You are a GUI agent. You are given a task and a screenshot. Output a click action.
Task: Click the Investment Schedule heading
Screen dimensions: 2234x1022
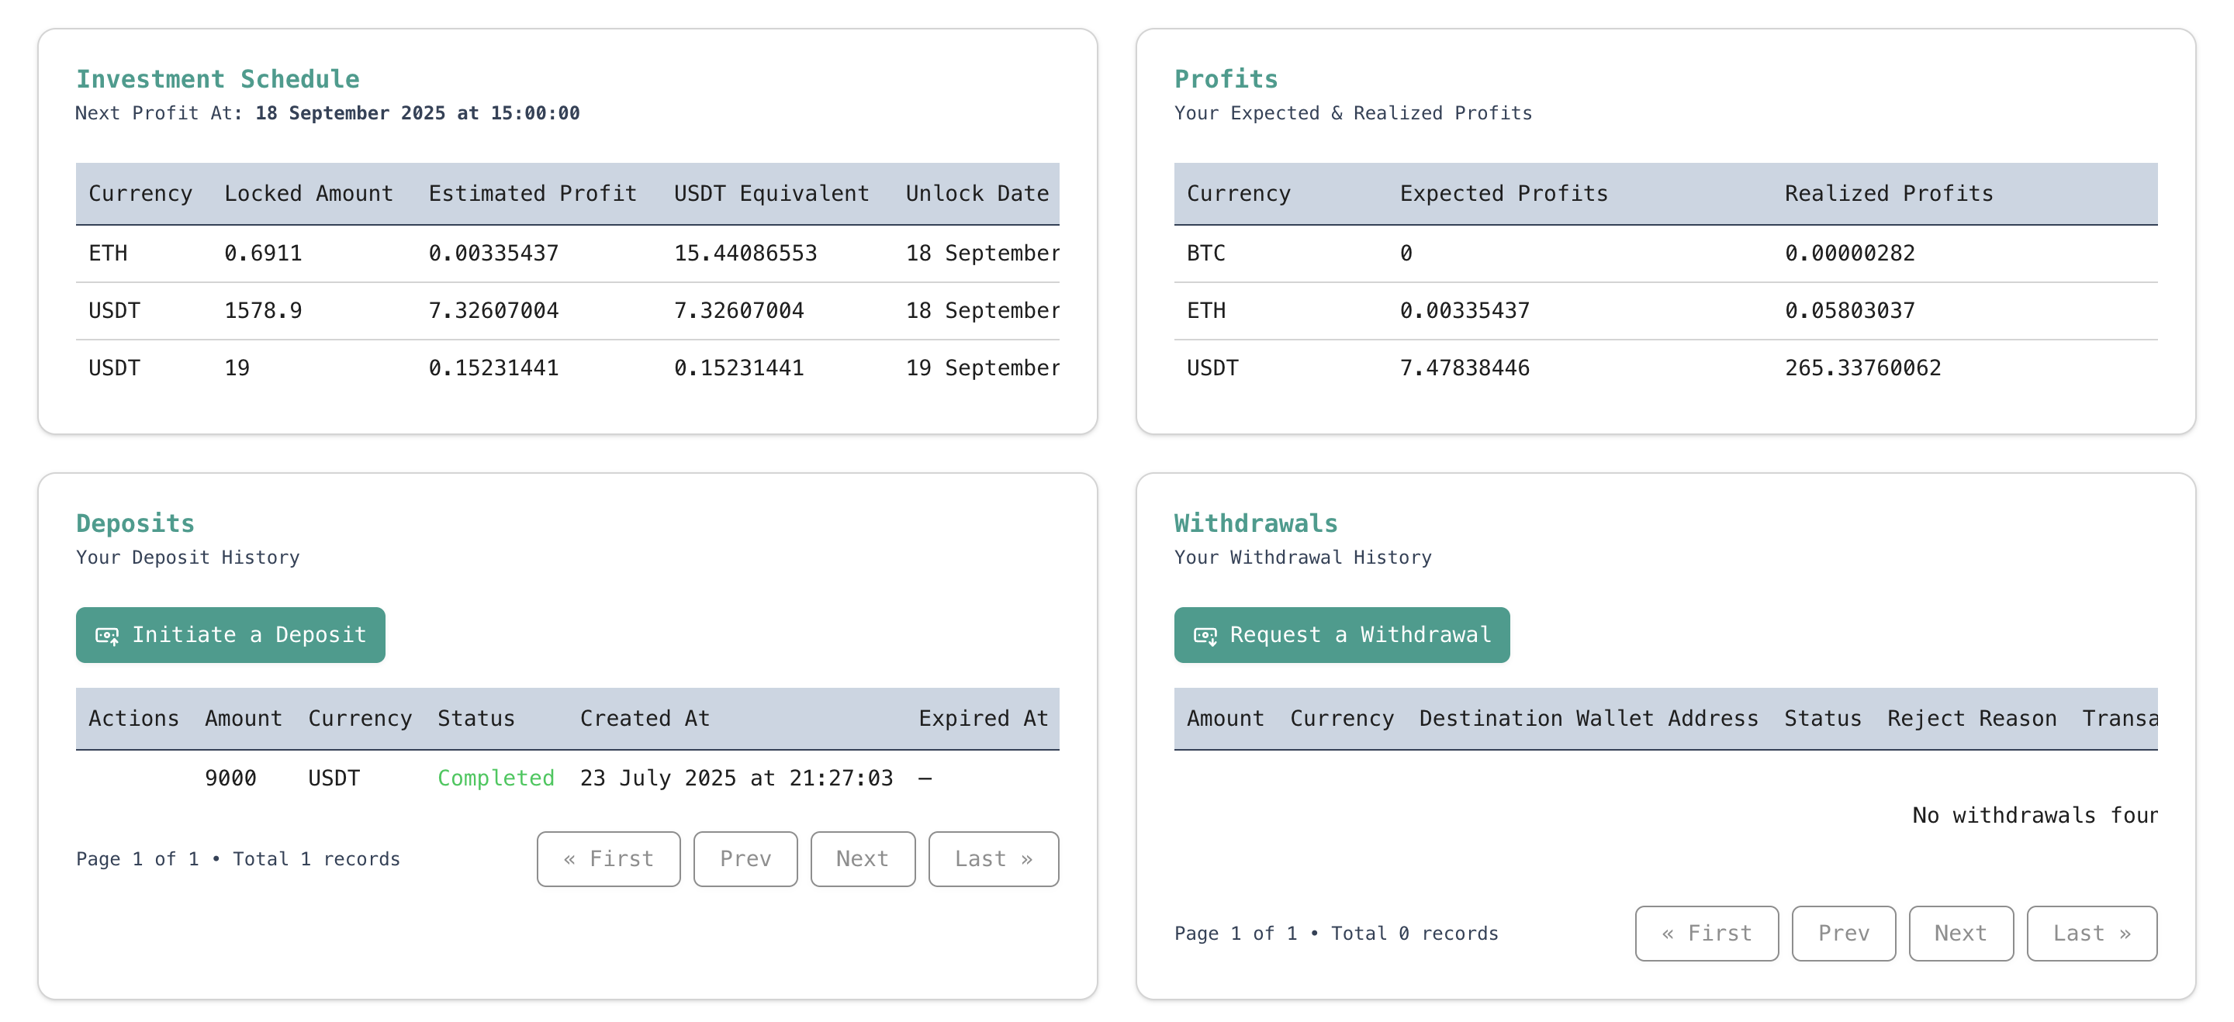pos(218,79)
